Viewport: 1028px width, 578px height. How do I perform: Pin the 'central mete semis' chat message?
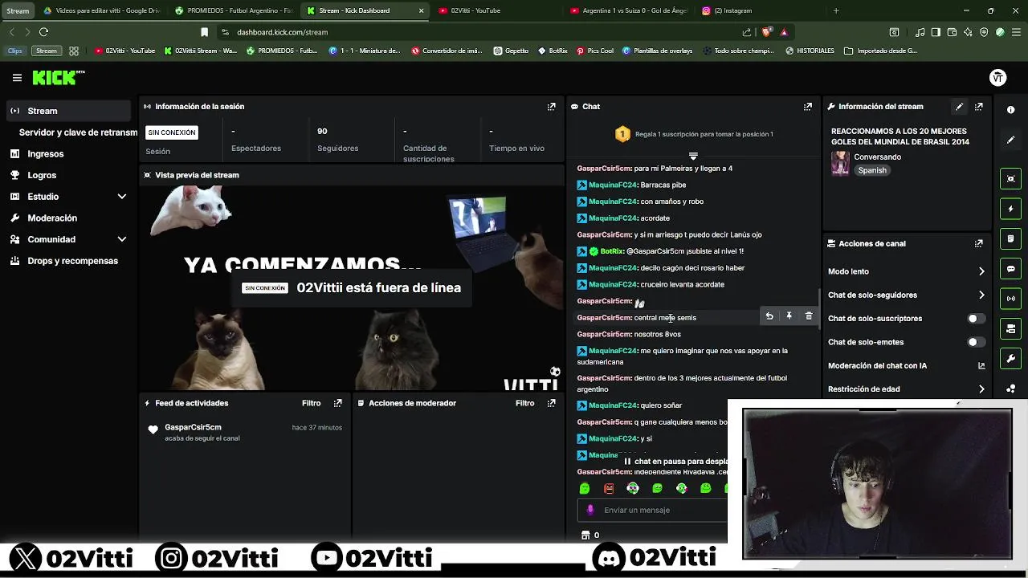(x=789, y=316)
